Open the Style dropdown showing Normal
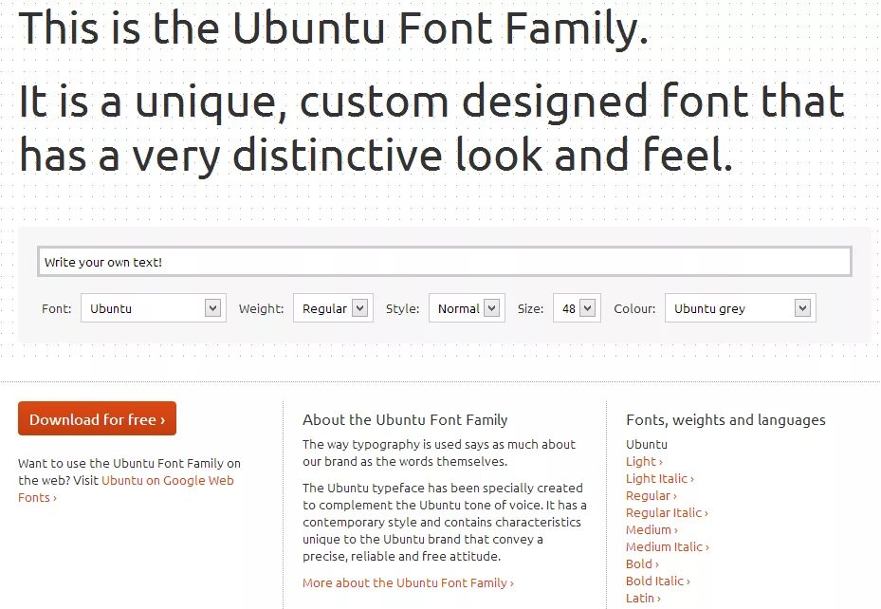Viewport: 881px width, 609px height. click(x=467, y=308)
